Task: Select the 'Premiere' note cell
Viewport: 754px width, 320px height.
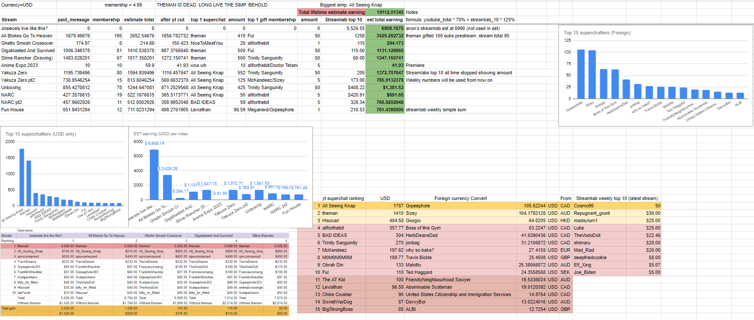Action: click(x=415, y=65)
